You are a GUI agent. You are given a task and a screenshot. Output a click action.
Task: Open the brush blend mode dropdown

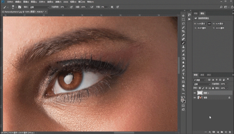39,7
